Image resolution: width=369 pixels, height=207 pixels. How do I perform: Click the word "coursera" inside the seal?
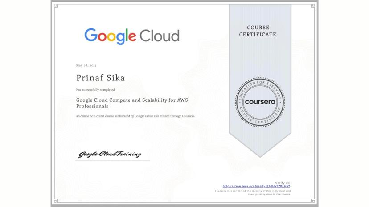[260, 102]
